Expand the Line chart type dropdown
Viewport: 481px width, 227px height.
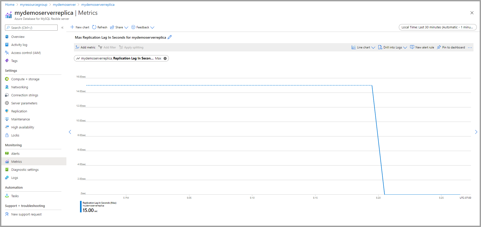click(x=373, y=47)
